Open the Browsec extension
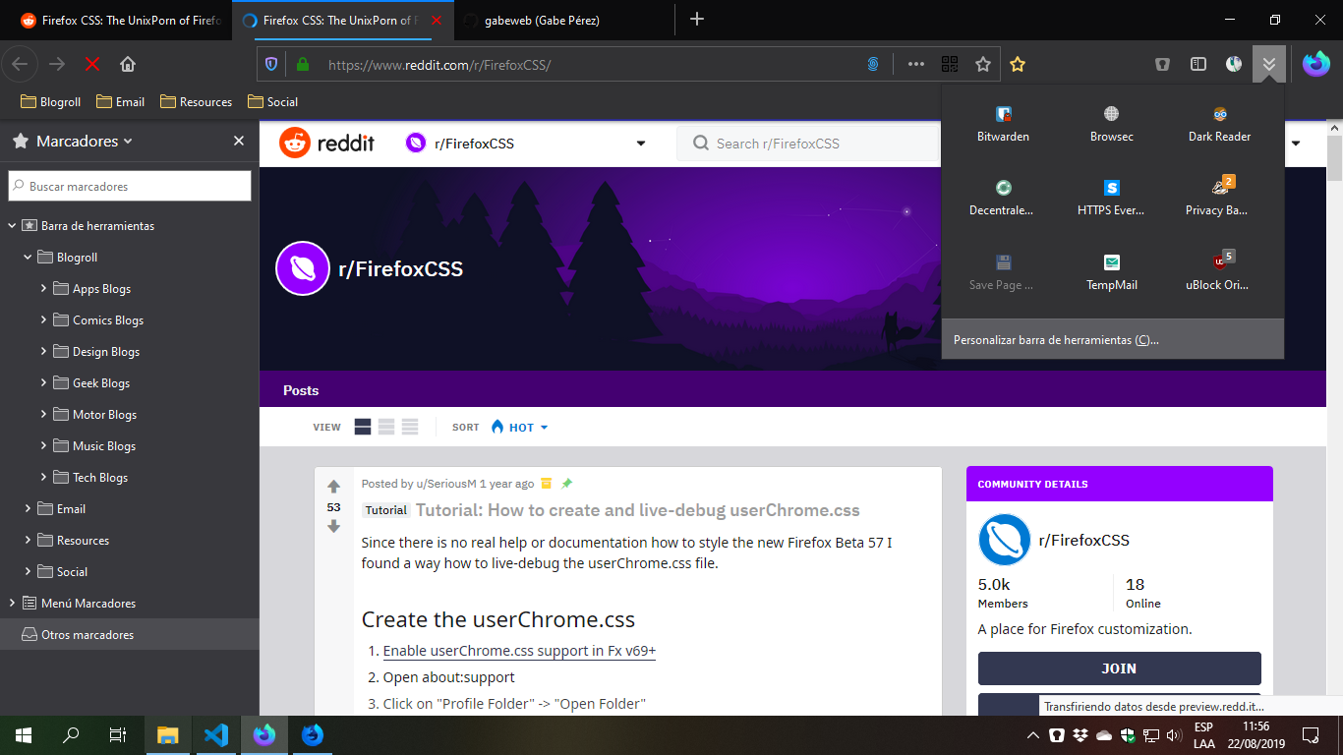This screenshot has height=755, width=1343. (1111, 123)
